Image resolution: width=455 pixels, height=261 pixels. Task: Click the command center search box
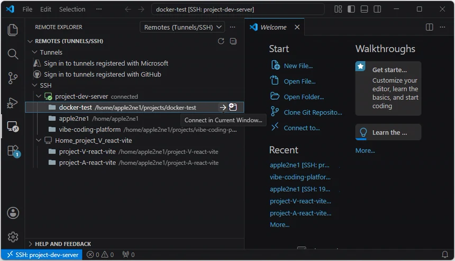tap(238, 10)
